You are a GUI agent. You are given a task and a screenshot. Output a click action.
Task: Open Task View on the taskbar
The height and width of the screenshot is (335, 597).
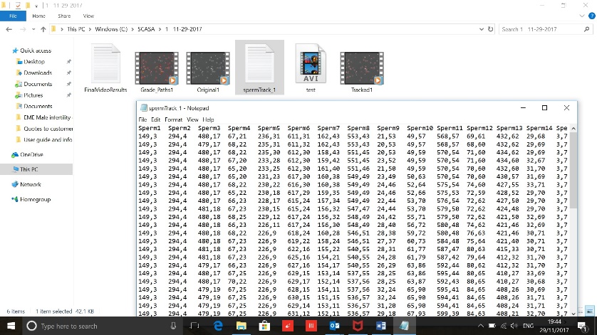pos(194,326)
